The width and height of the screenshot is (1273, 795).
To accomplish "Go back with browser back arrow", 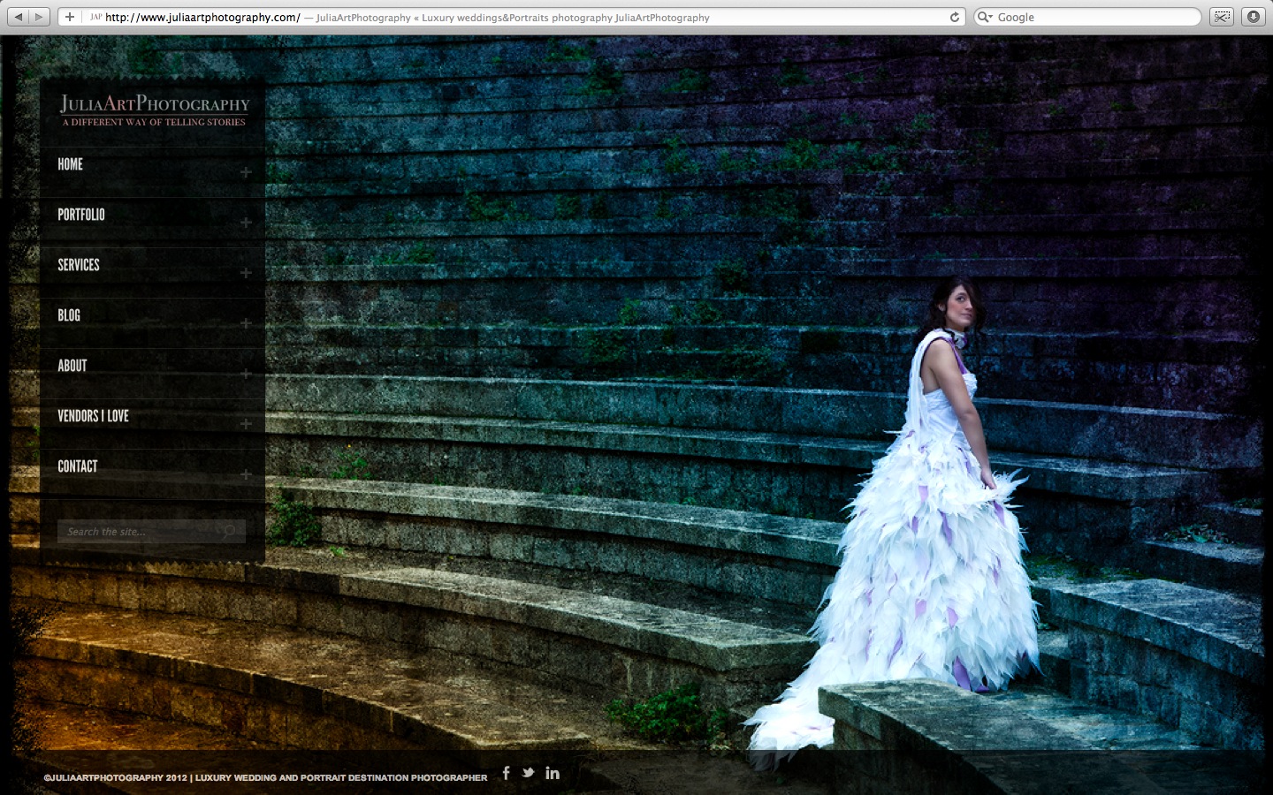I will [x=17, y=17].
